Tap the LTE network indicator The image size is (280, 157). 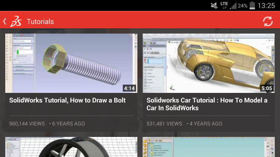click(224, 5)
